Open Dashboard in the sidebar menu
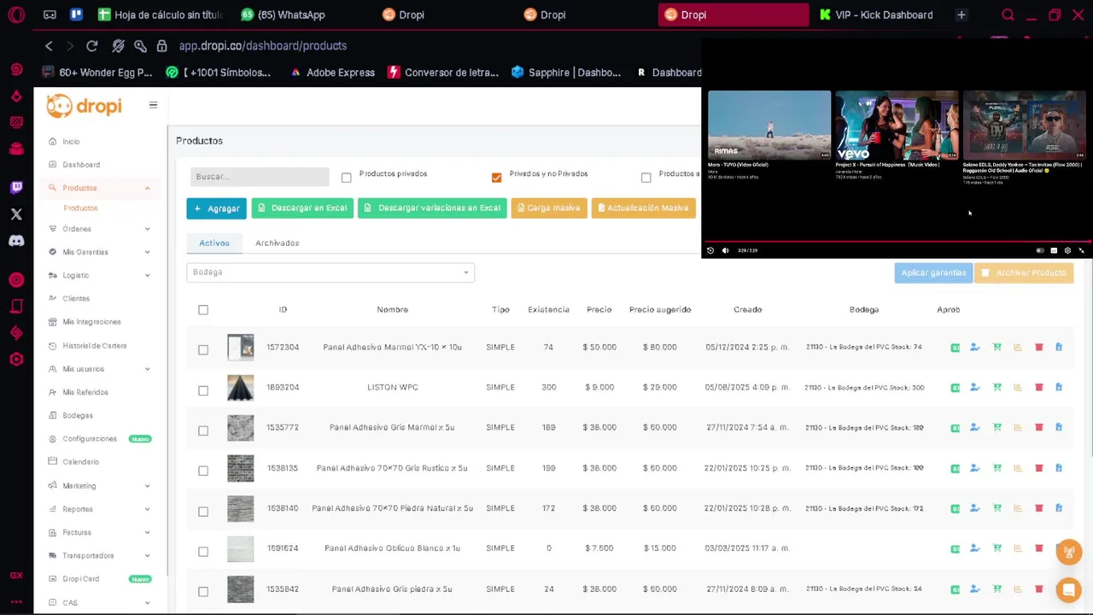 click(81, 165)
